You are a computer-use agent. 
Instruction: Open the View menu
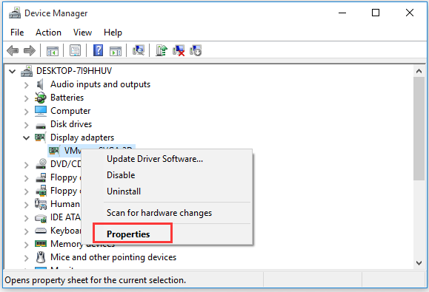click(x=82, y=33)
